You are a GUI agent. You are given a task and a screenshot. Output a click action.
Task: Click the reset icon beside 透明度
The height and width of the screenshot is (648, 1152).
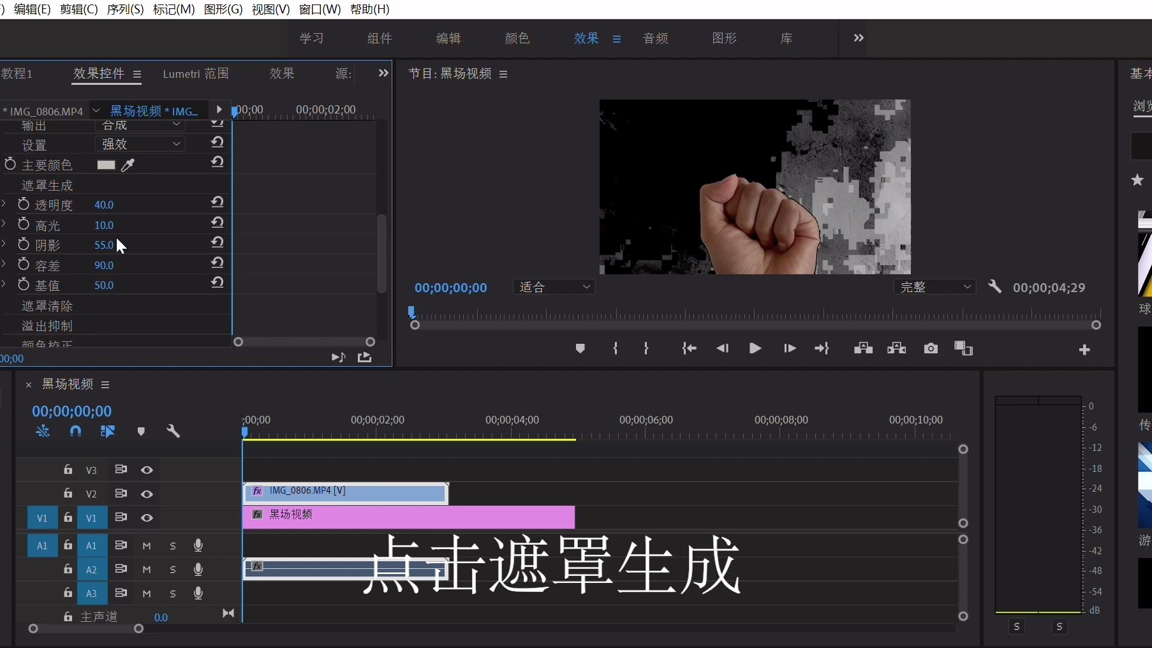[x=217, y=202]
